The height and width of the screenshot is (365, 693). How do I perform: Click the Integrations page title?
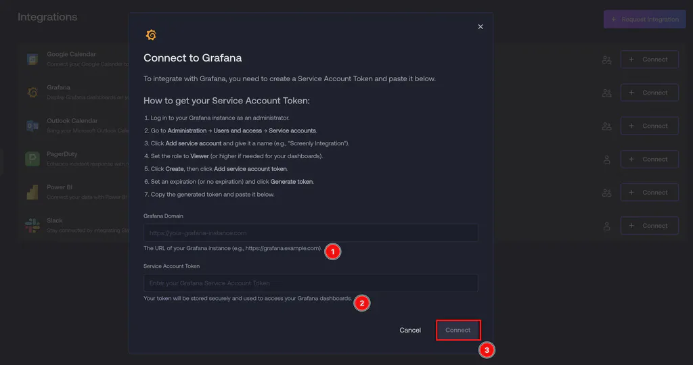(x=47, y=17)
